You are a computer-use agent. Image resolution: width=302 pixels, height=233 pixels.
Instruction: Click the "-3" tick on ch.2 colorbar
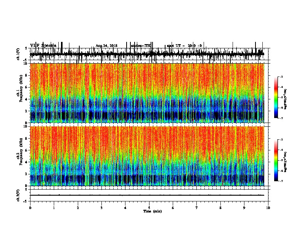point(281,140)
